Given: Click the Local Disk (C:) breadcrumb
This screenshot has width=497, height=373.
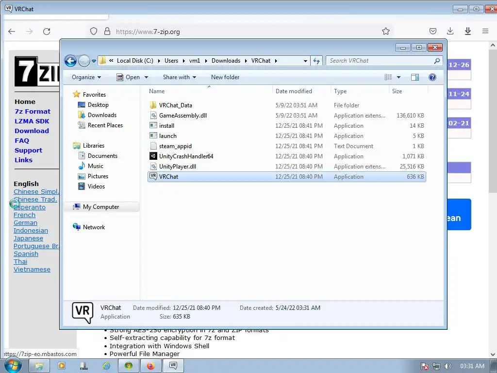Looking at the screenshot, I should [135, 61].
